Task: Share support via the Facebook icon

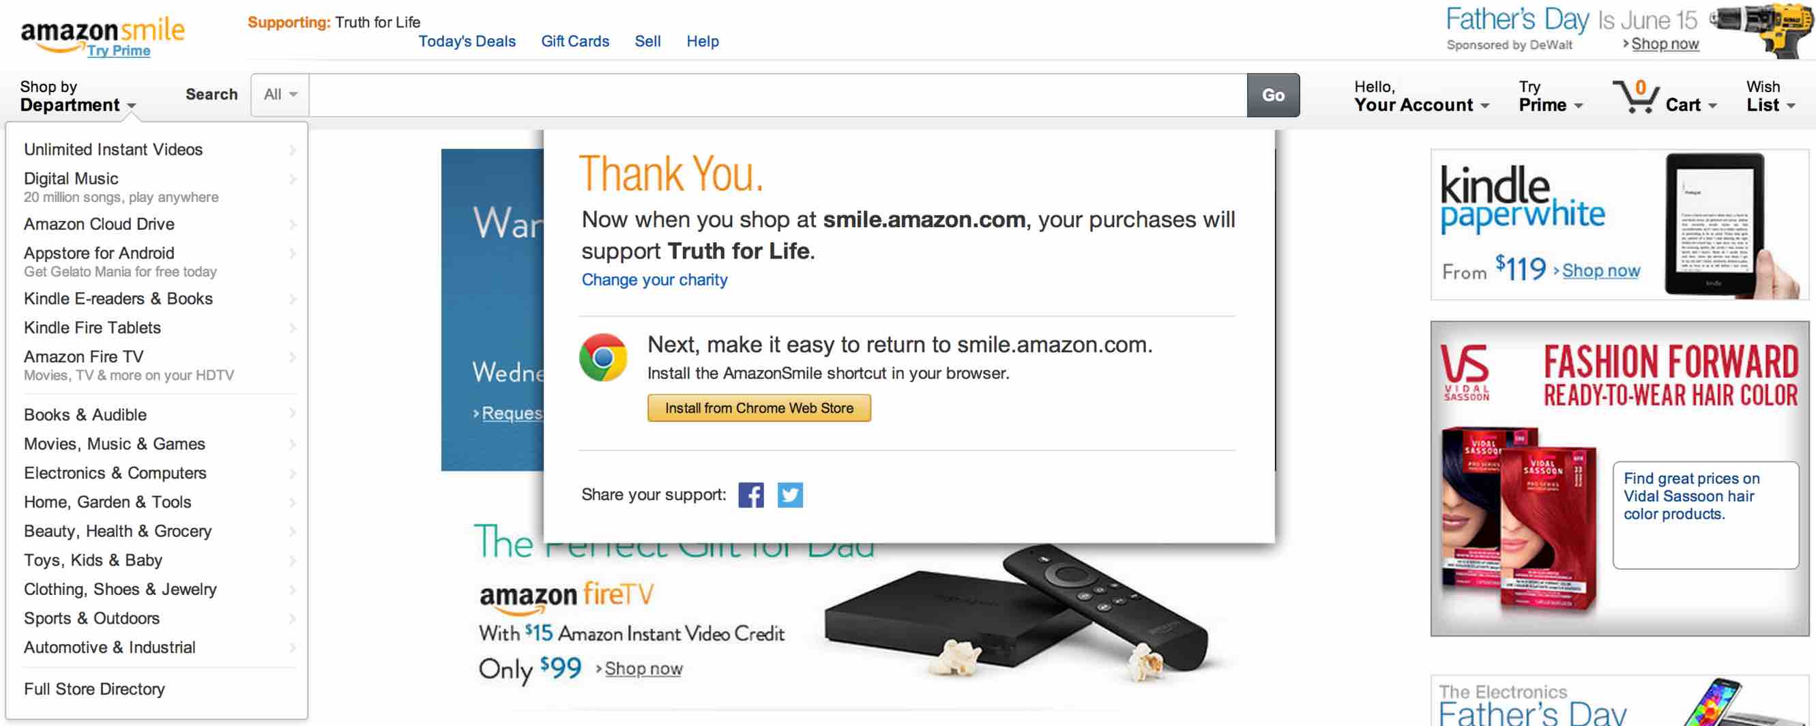Action: 751,495
